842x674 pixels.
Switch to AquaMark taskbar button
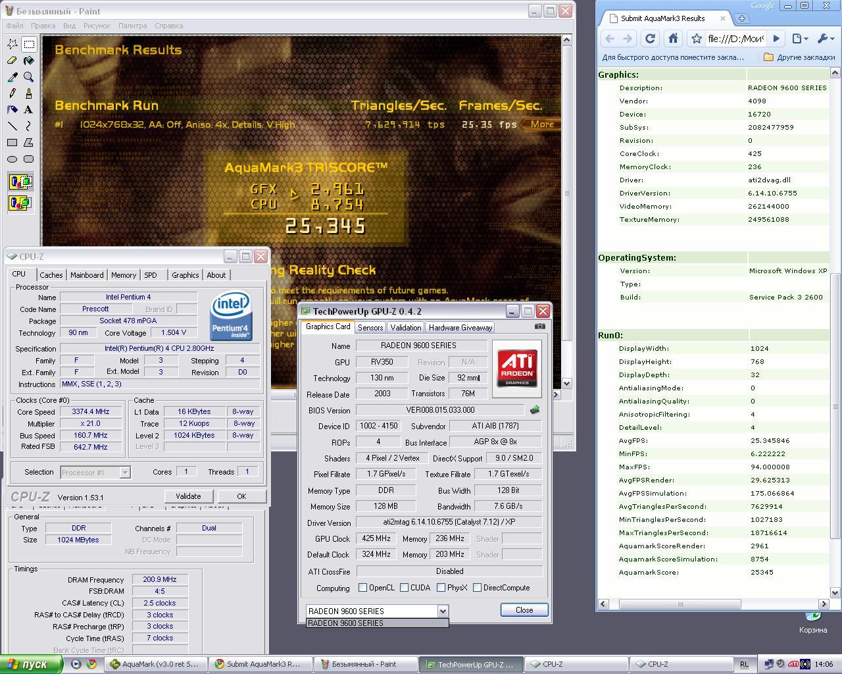[155, 664]
